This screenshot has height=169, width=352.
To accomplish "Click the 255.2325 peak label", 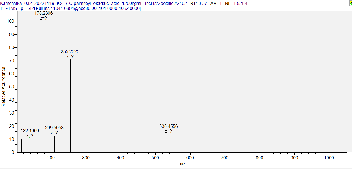I will (x=70, y=51).
